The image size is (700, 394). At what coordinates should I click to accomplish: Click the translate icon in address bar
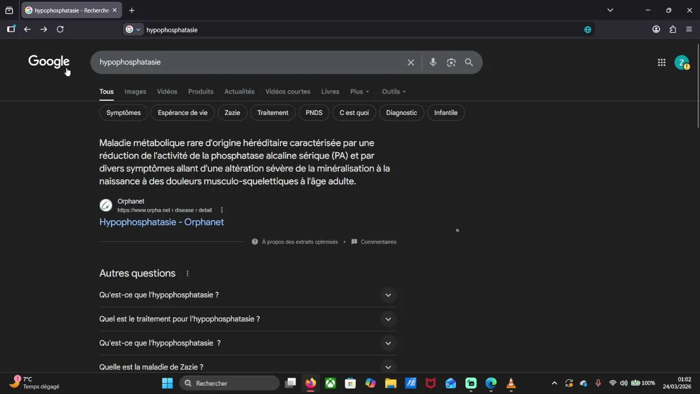click(x=587, y=30)
